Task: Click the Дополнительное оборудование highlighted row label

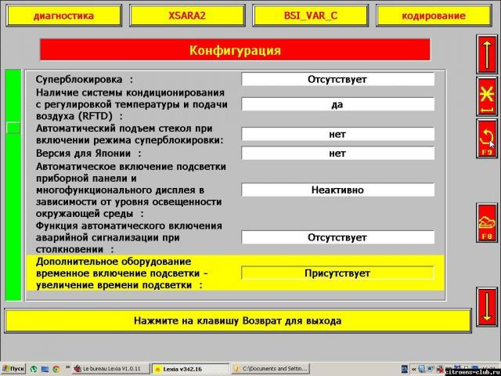Action: 122,273
